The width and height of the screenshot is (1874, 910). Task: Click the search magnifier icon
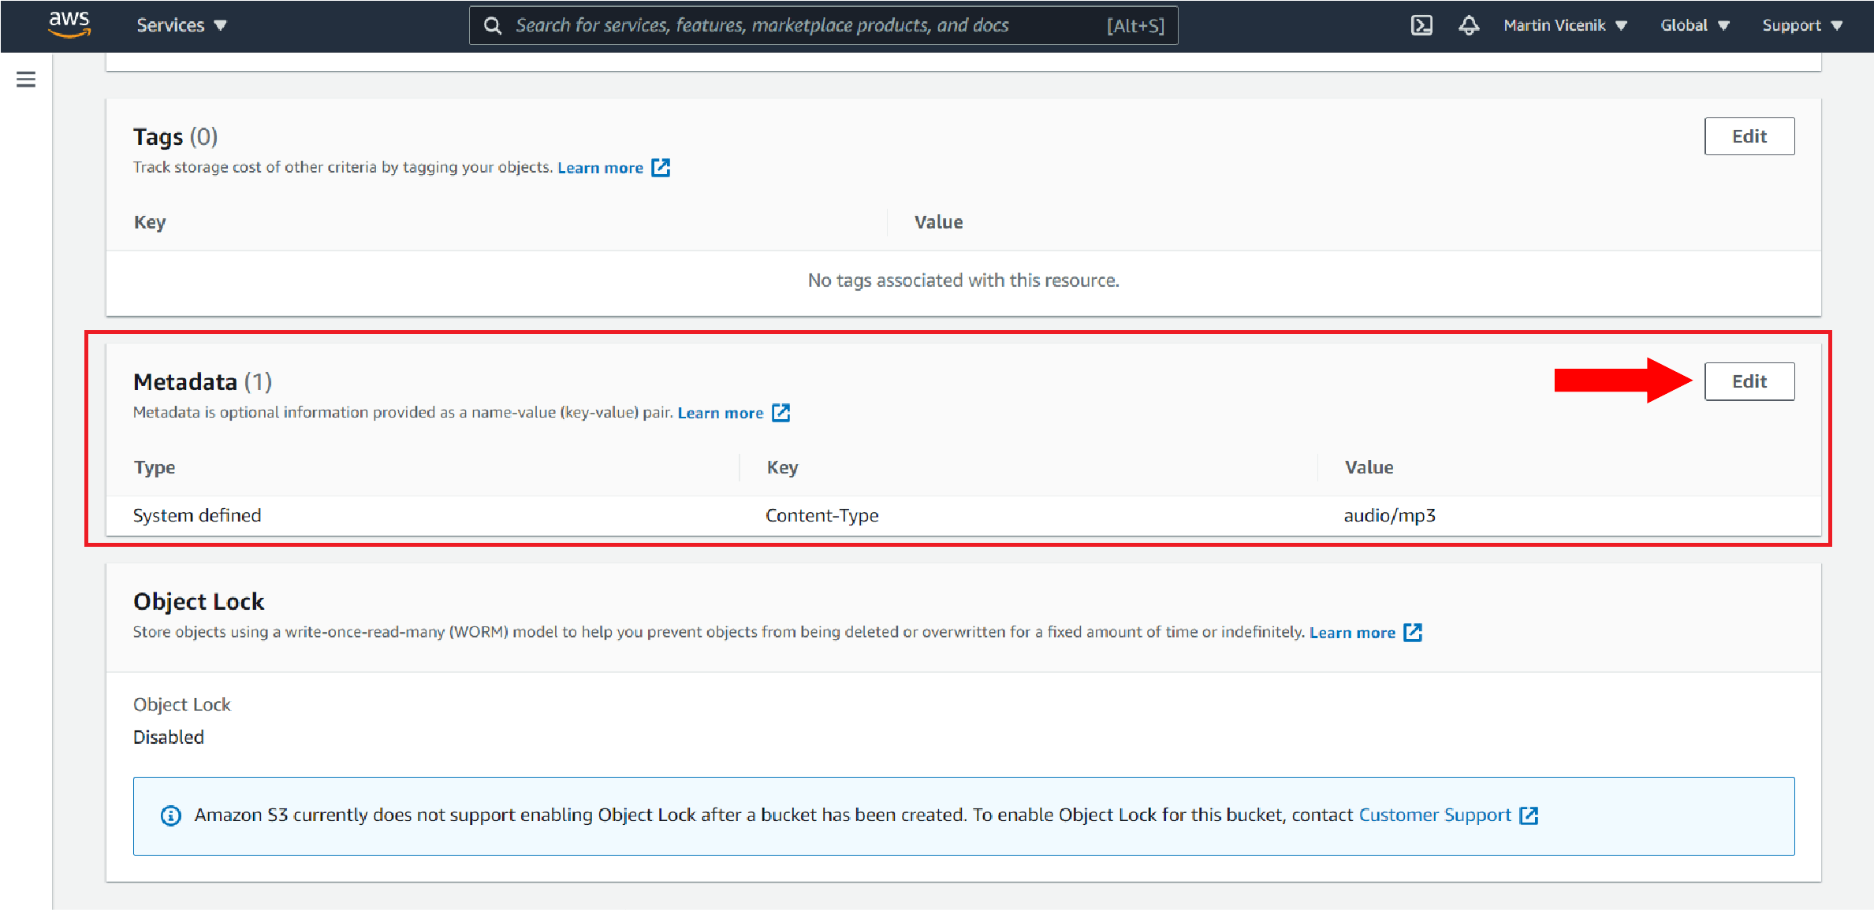point(492,24)
